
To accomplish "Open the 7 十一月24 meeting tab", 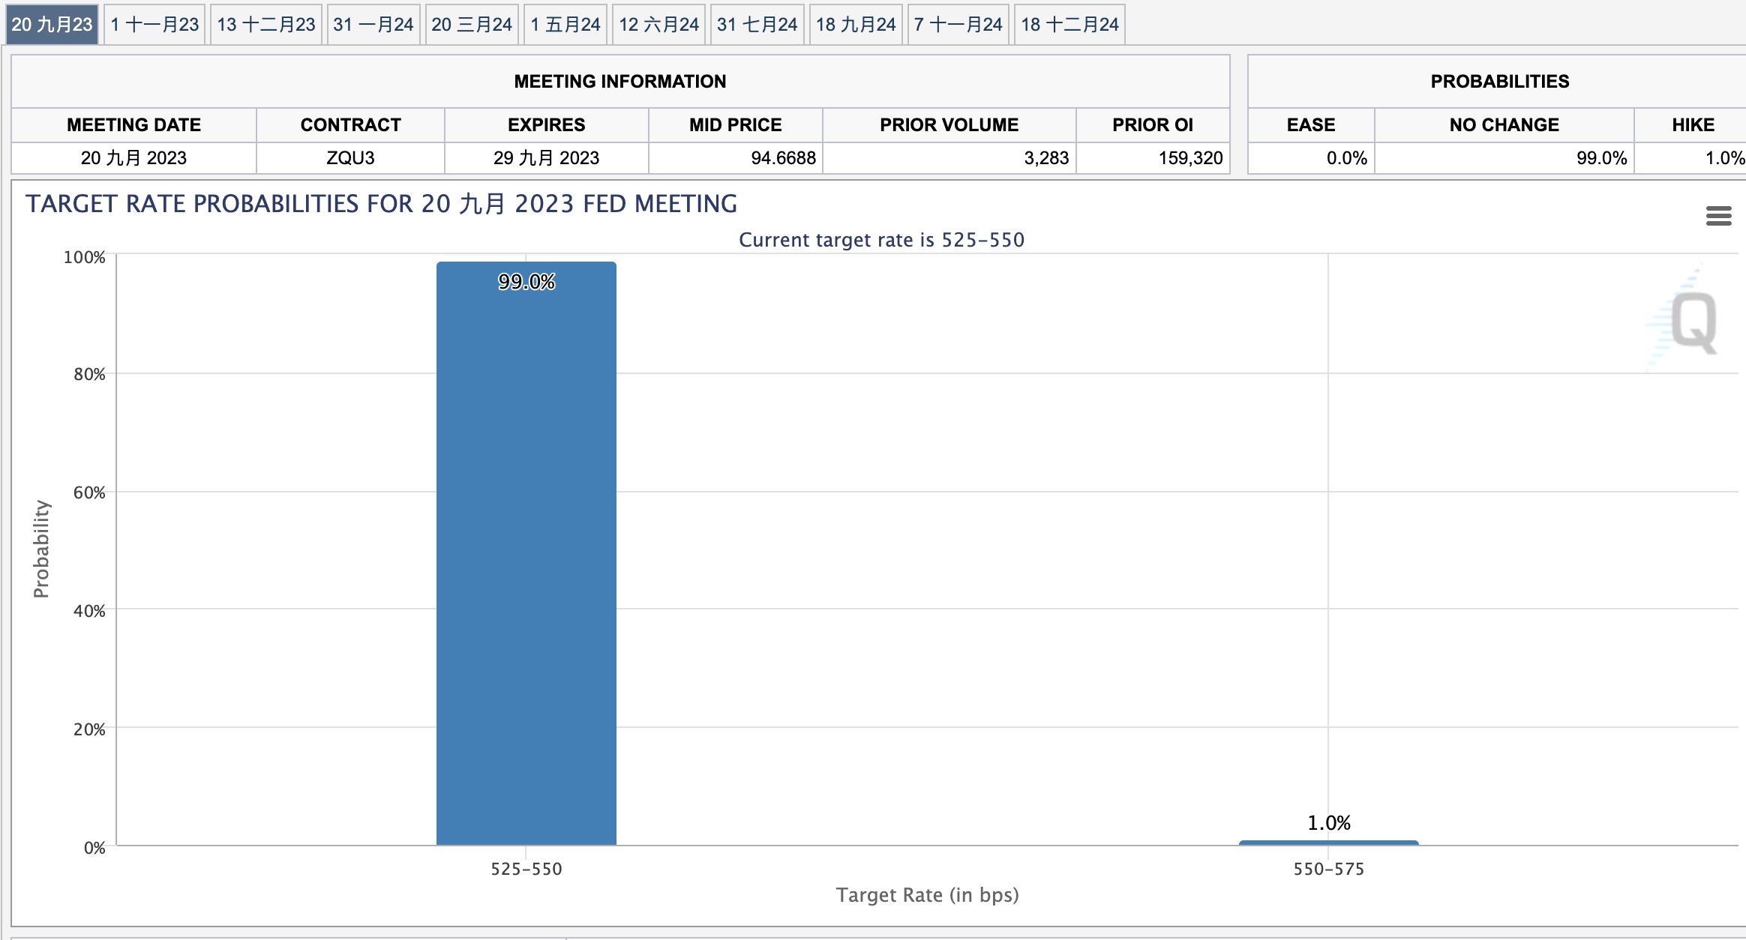I will [958, 25].
